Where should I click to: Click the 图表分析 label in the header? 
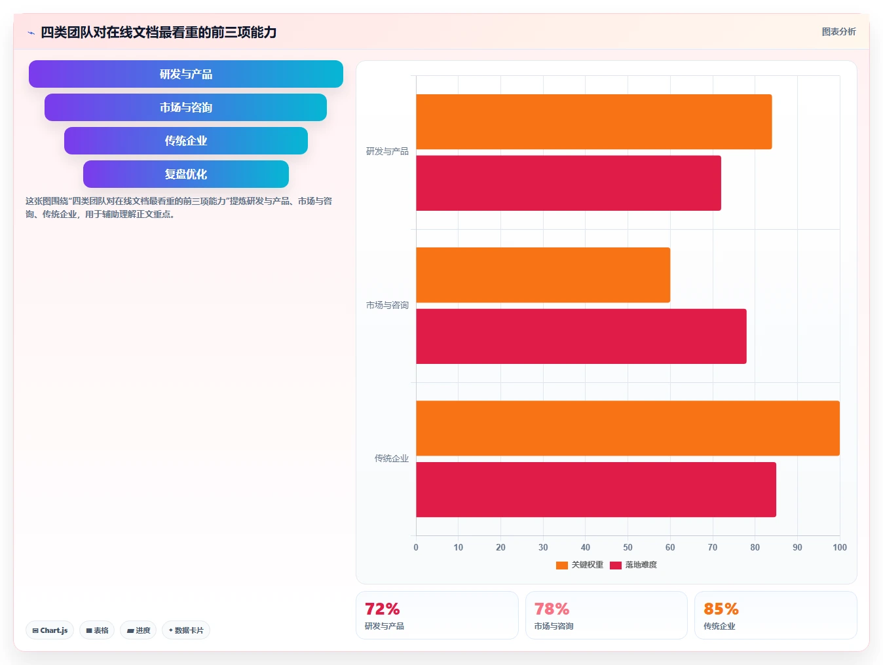coord(838,31)
